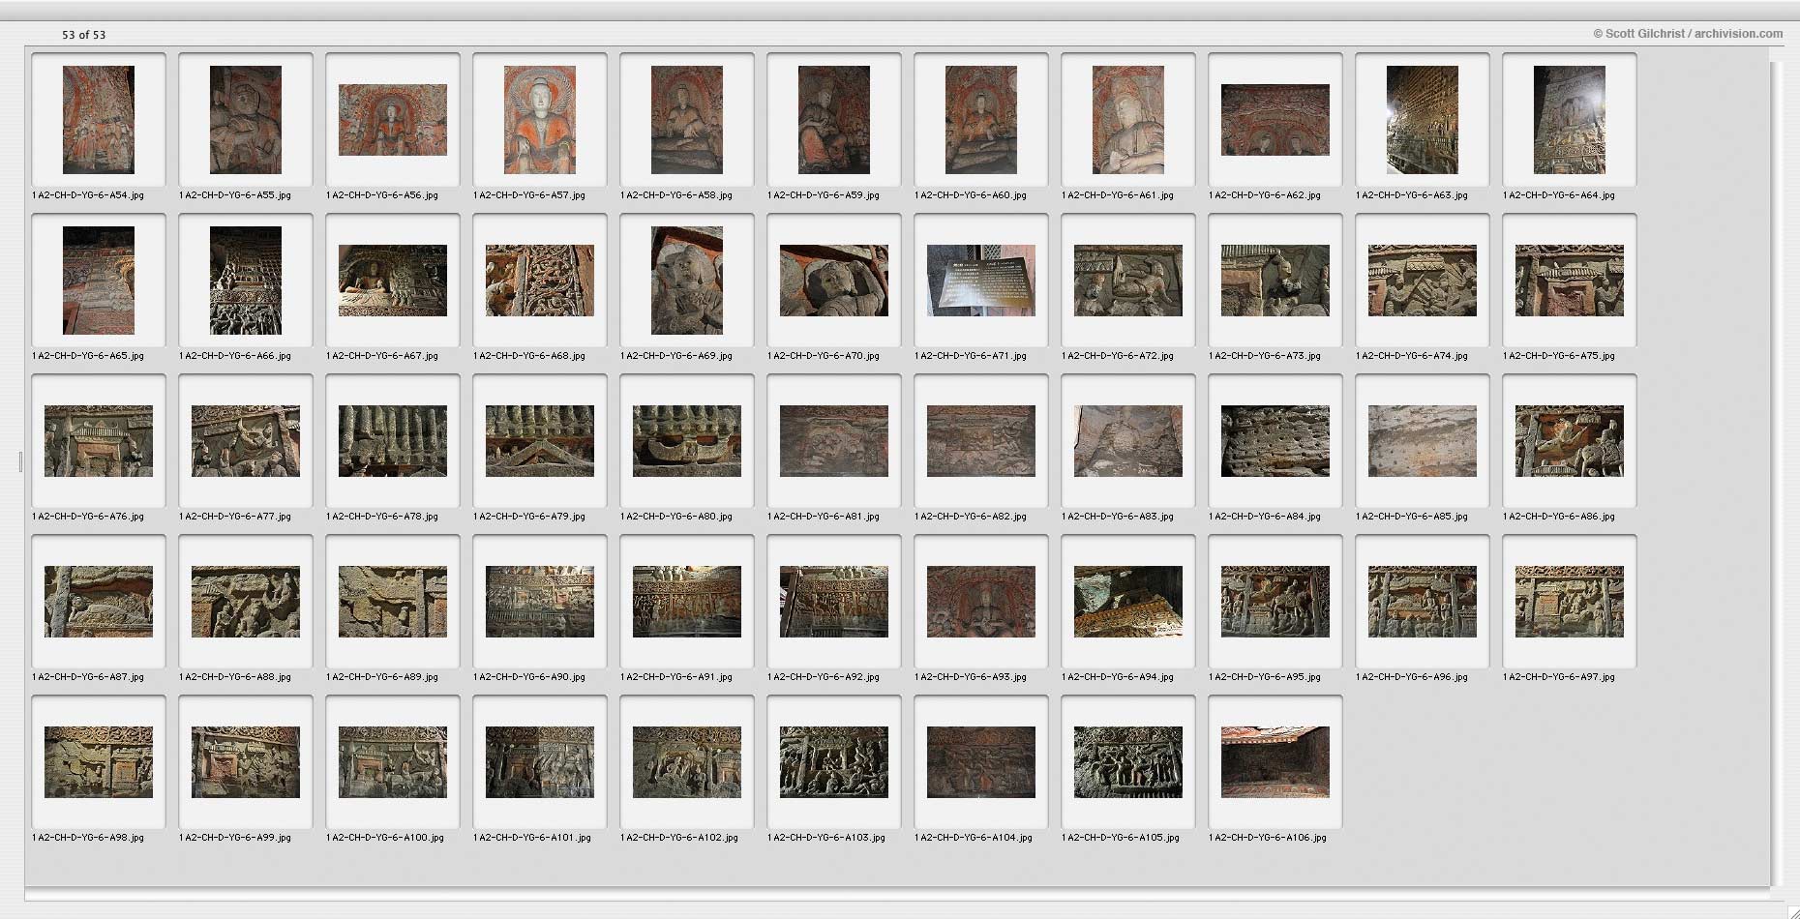Select thumbnail 1A2-CH-D-YG-6-A103.jpg
The height and width of the screenshot is (919, 1800).
click(x=834, y=762)
